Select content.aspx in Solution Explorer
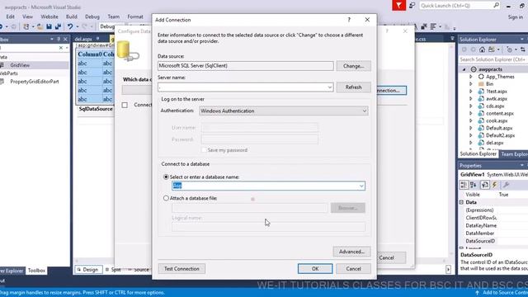The width and height of the screenshot is (528, 297). [x=500, y=114]
